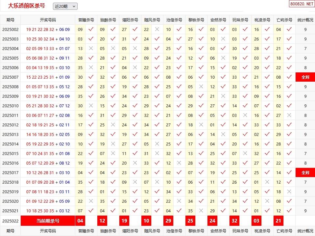Click the cross mark for 堪阳杀号 in row 2025004
The image size is (315, 236).
pos(135,48)
